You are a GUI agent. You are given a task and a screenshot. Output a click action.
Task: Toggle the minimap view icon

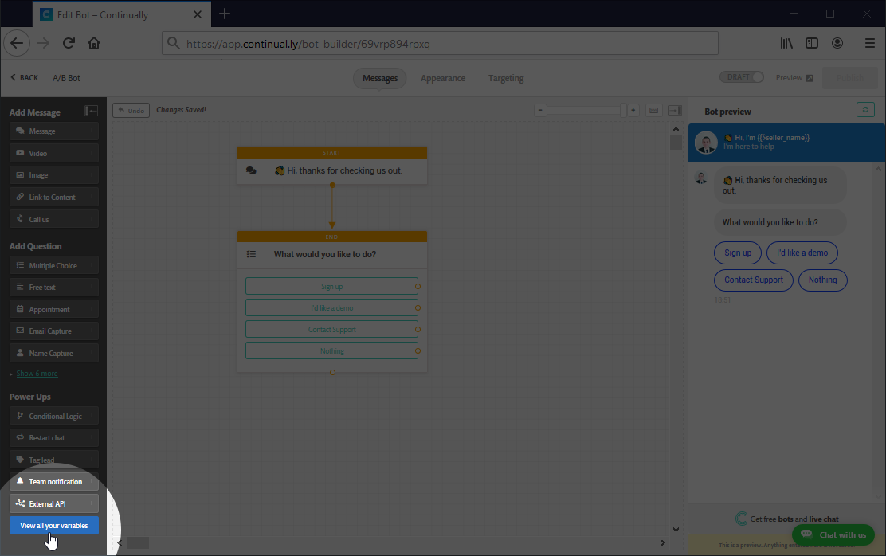click(x=653, y=110)
